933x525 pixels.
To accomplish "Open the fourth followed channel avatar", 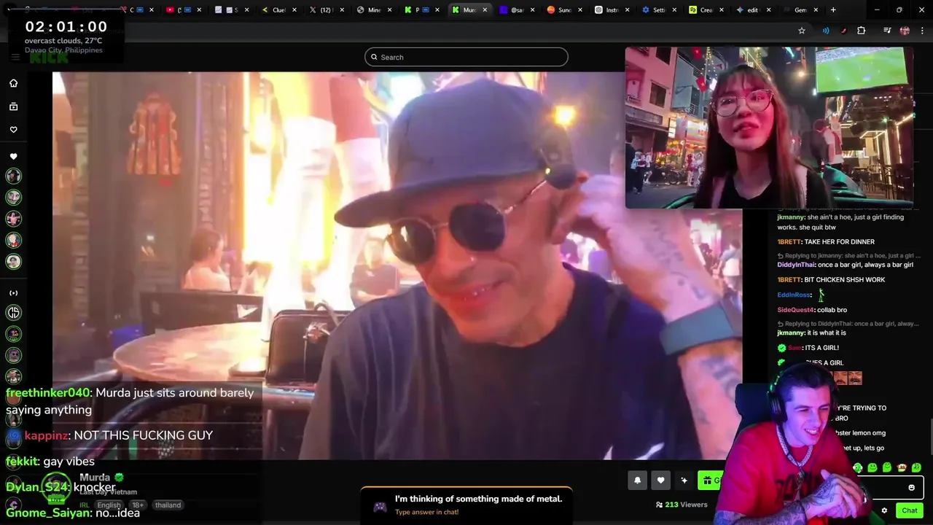I will (x=13, y=240).
